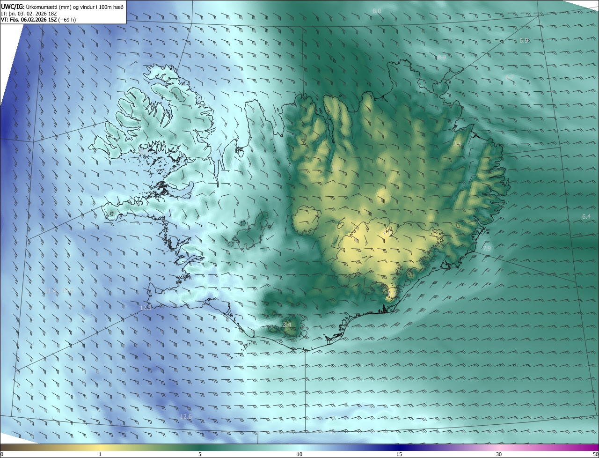Click the color scale label "50"
The height and width of the screenshot is (458, 599).
(x=596, y=454)
